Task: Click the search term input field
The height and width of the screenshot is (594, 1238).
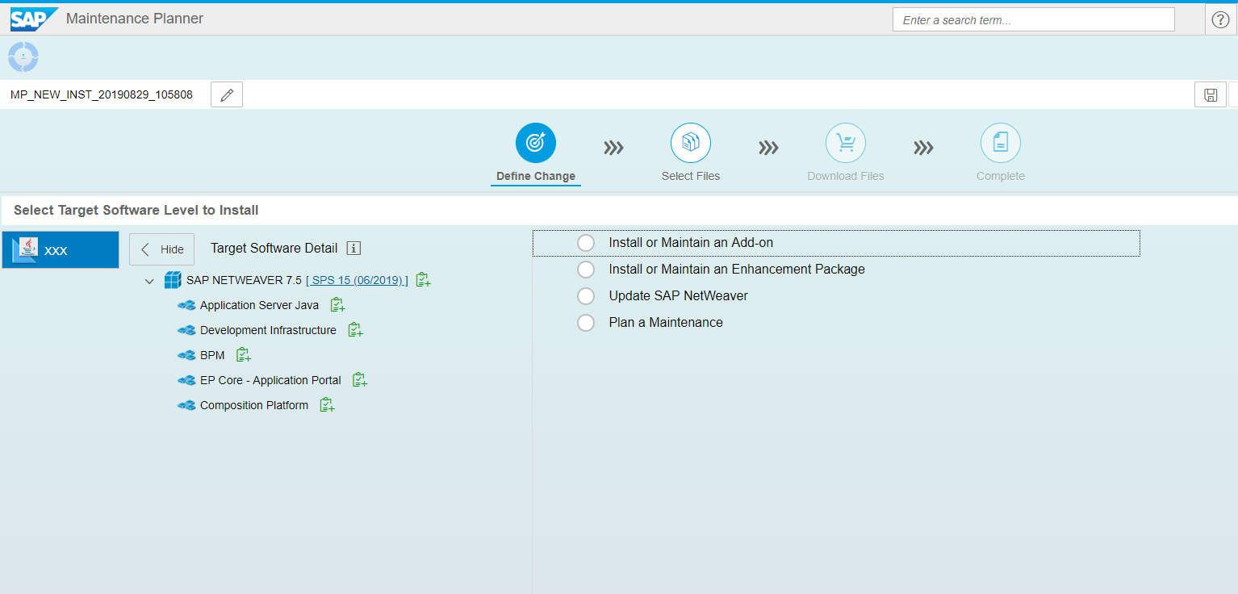Action: pyautogui.click(x=1034, y=20)
